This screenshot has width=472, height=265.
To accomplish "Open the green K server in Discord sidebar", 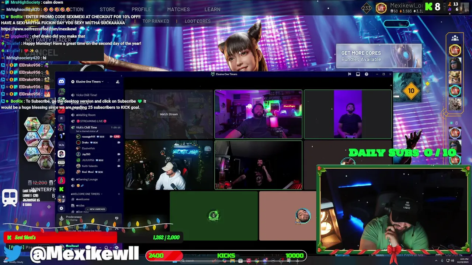I will tap(62, 189).
